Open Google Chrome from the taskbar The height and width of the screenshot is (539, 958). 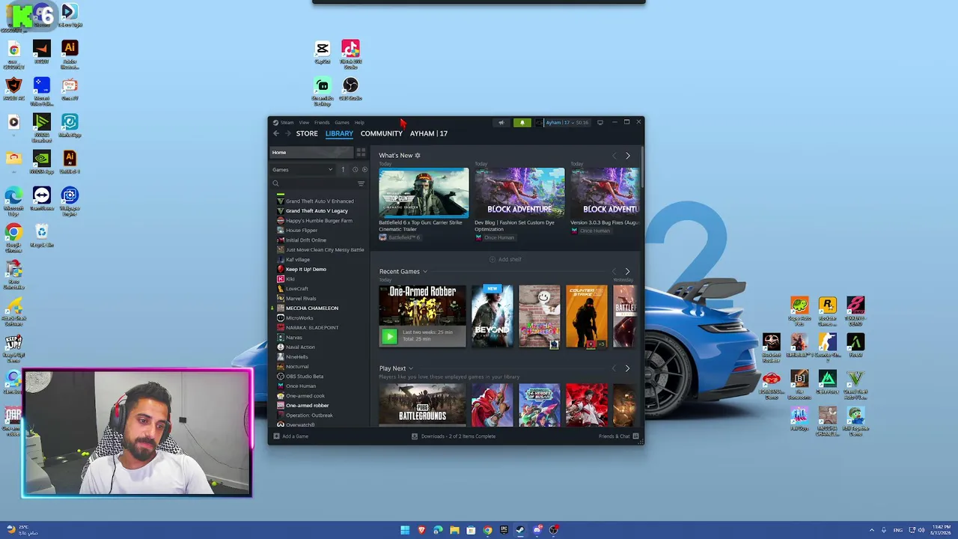pos(487,530)
